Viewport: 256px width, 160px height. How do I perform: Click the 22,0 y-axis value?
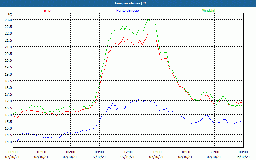(x=8, y=33)
